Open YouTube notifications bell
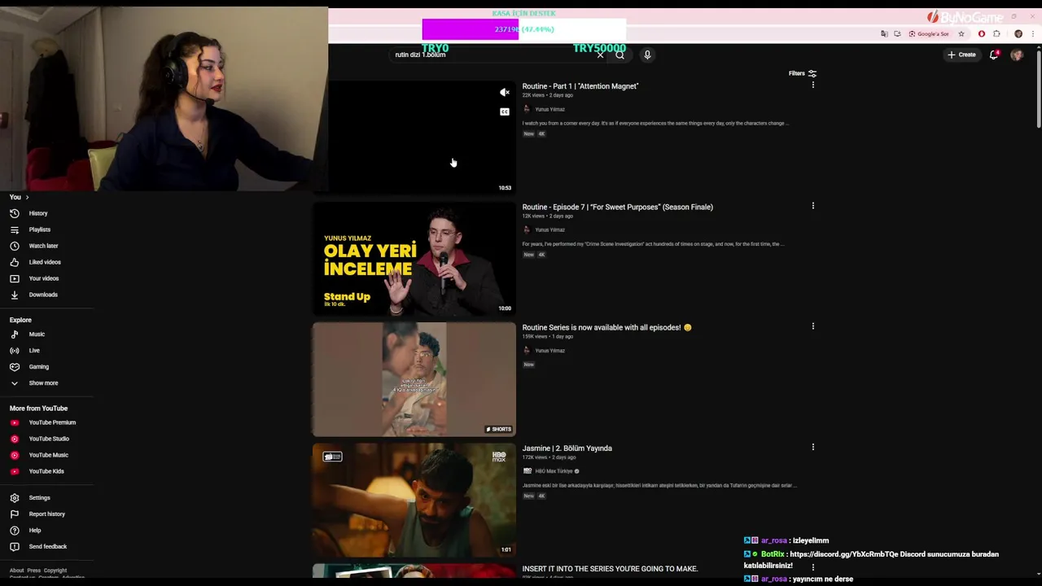1042x586 pixels. pos(993,55)
